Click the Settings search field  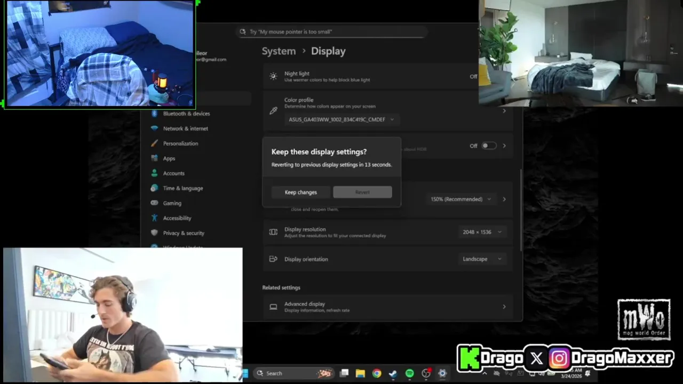point(332,31)
